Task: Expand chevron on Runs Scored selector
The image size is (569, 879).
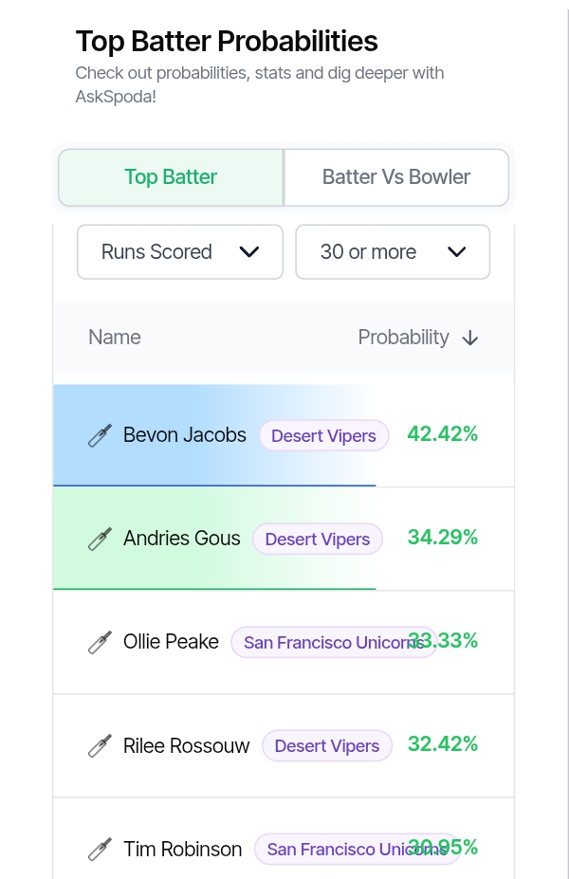Action: click(248, 252)
